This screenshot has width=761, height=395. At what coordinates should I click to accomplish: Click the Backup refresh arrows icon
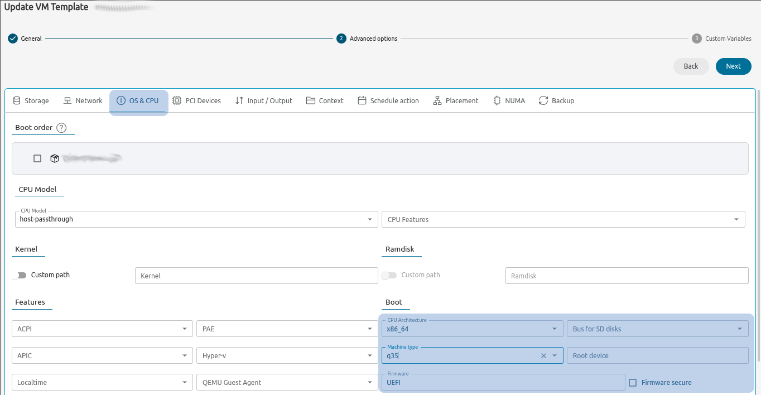[x=543, y=101]
